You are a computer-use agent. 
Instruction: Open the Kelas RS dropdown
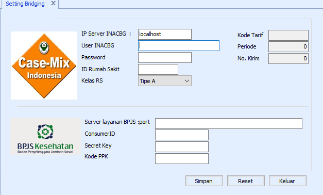(164, 81)
